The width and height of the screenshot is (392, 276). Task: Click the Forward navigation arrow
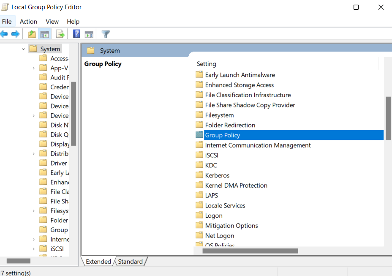click(x=16, y=34)
